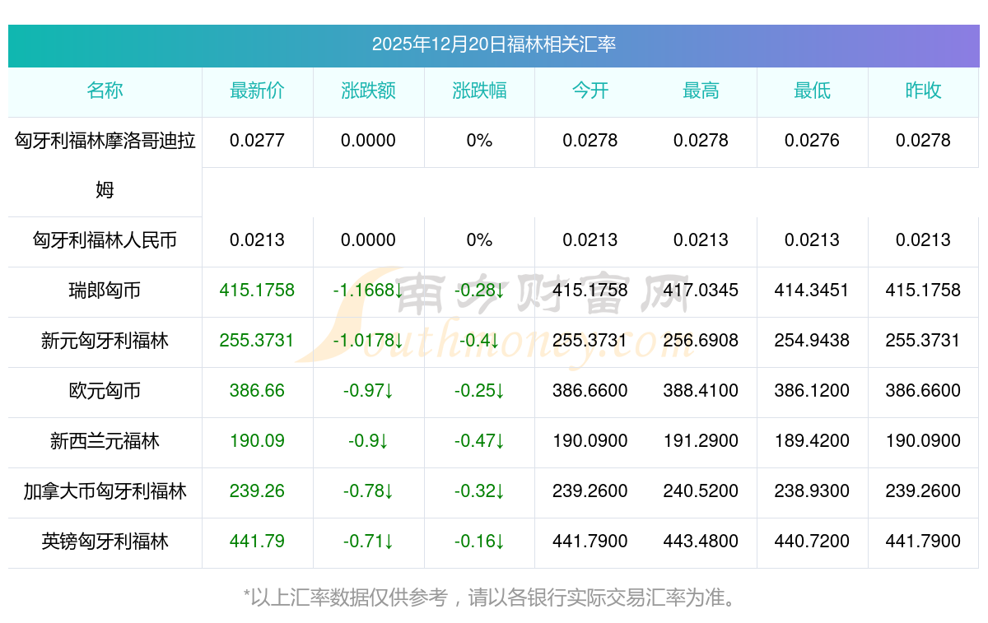Viewport: 988px width, 623px height.
Task: Click latest price 0.0277
Action: click(x=258, y=141)
